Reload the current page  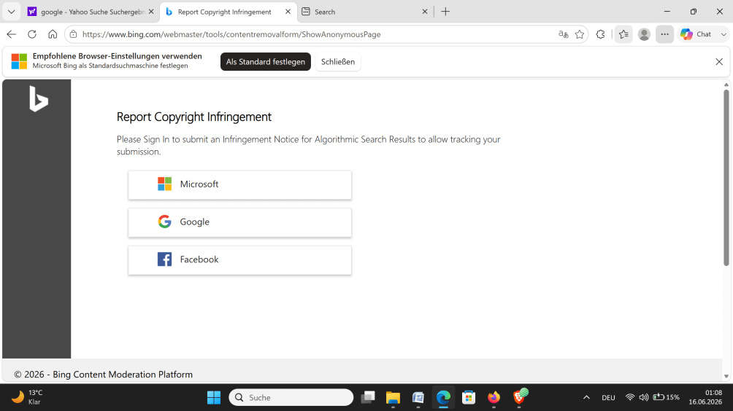pyautogui.click(x=32, y=34)
